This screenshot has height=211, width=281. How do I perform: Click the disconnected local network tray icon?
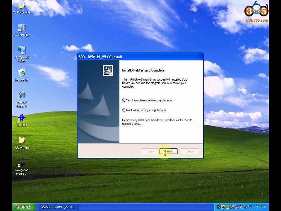237,207
